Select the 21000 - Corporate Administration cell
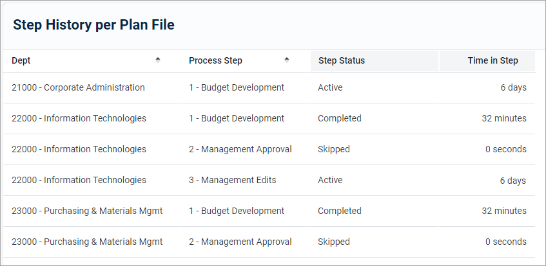The width and height of the screenshot is (546, 266). coord(78,88)
